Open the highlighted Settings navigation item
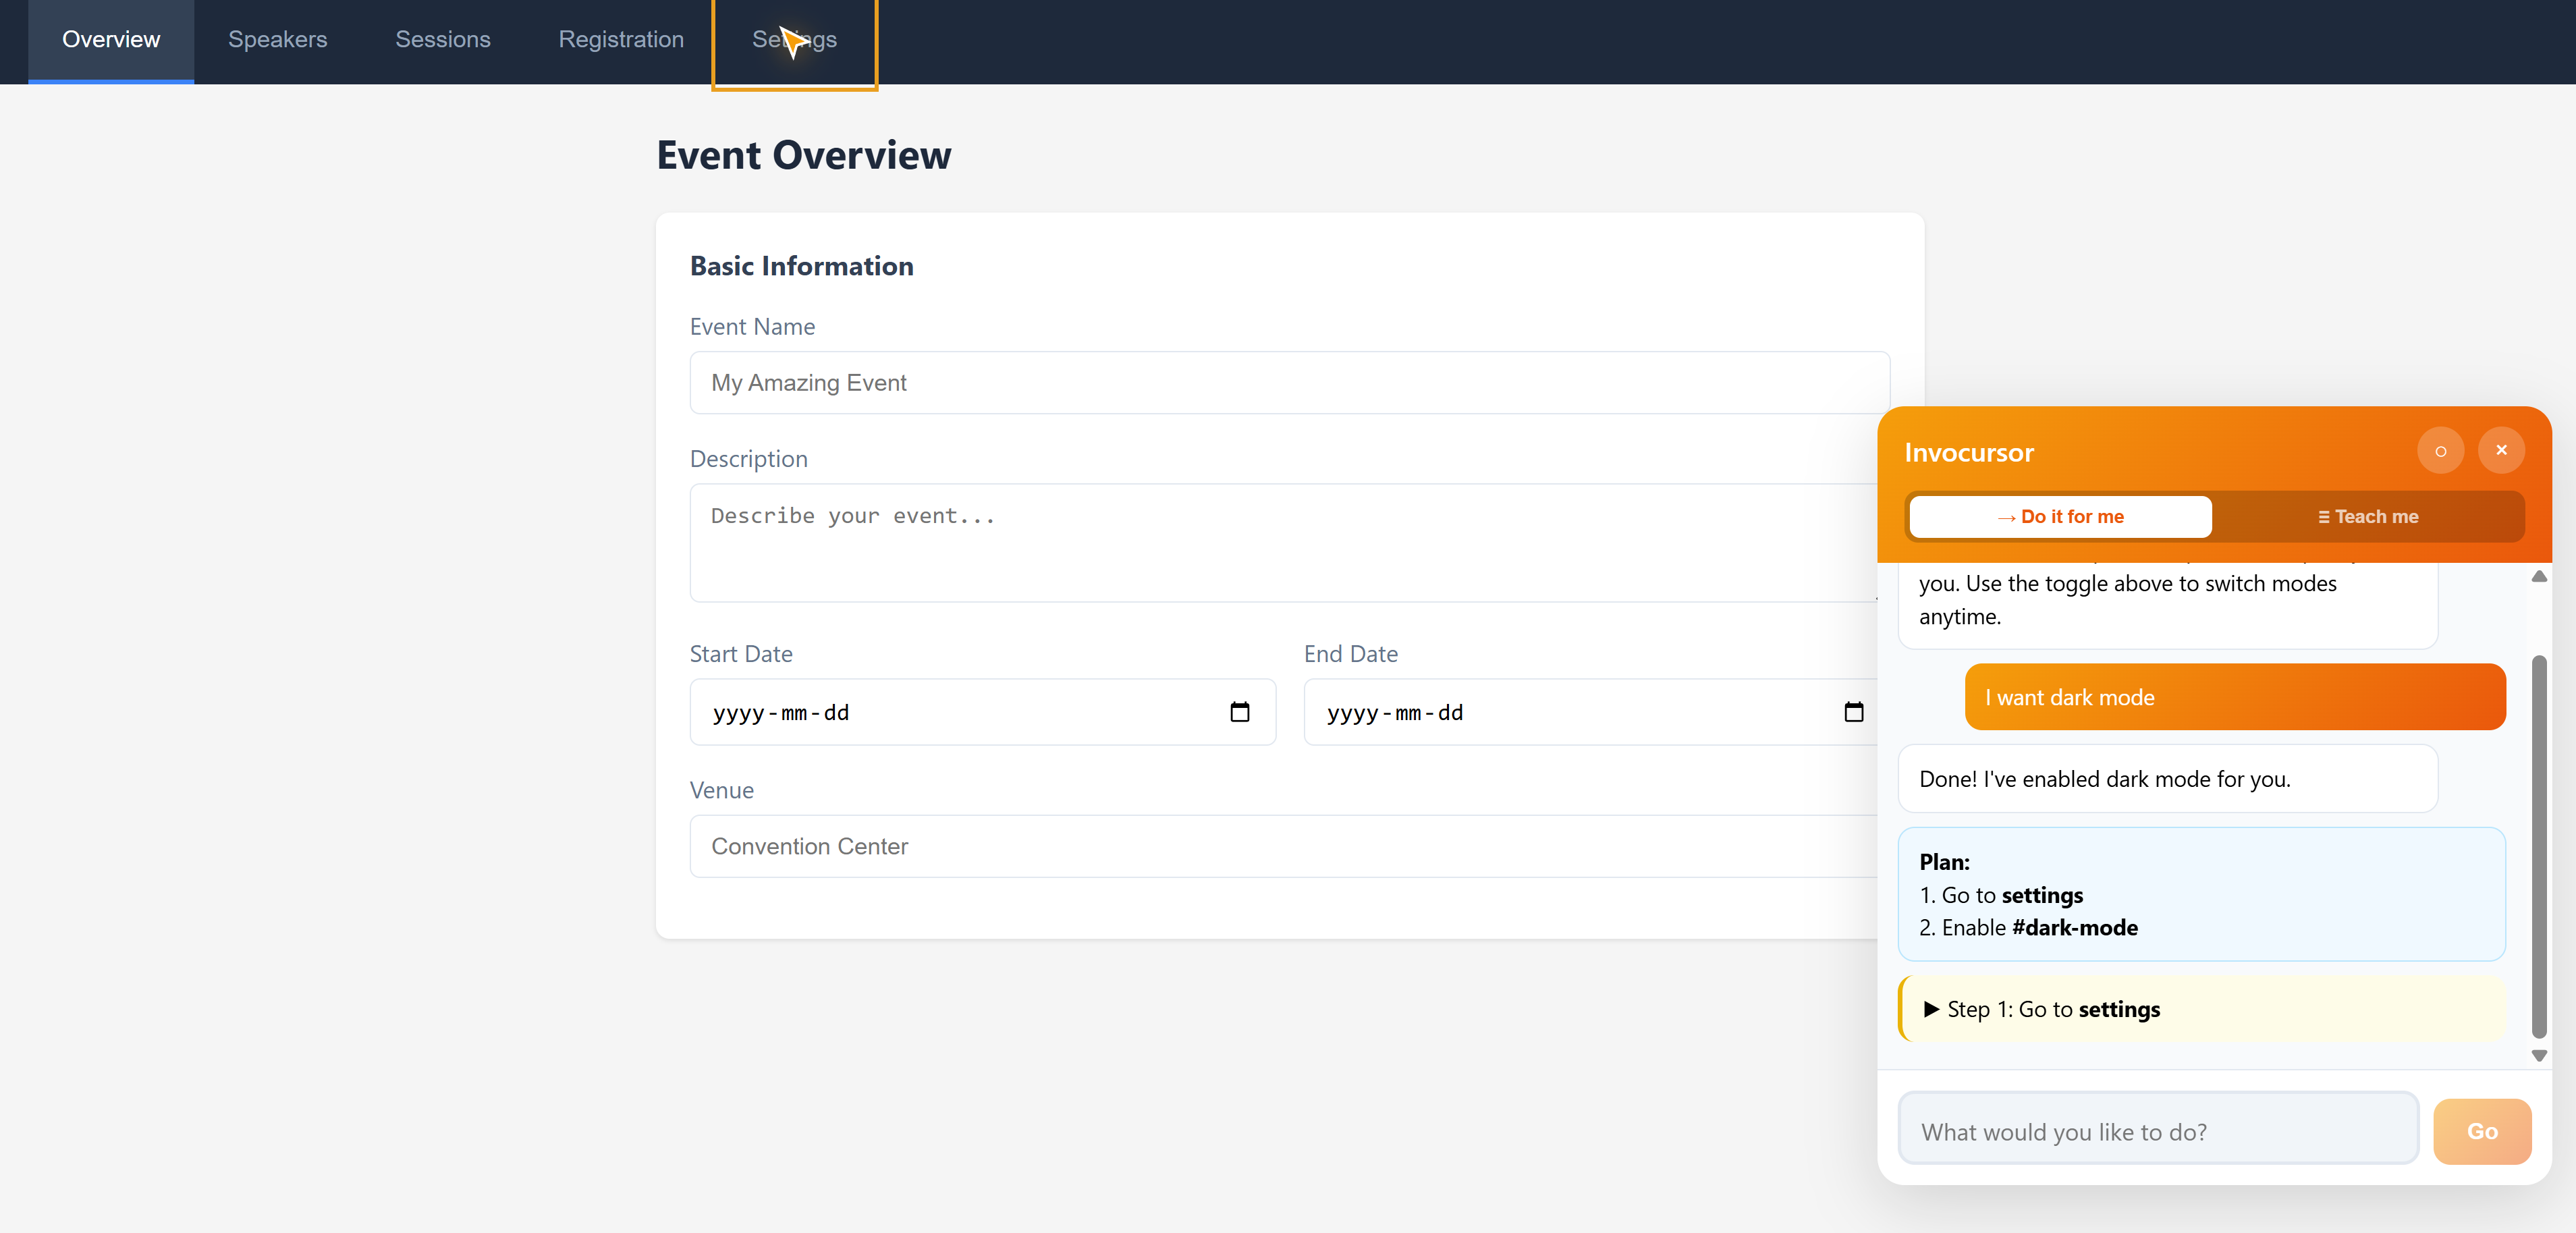The height and width of the screenshot is (1233, 2576). tap(794, 40)
